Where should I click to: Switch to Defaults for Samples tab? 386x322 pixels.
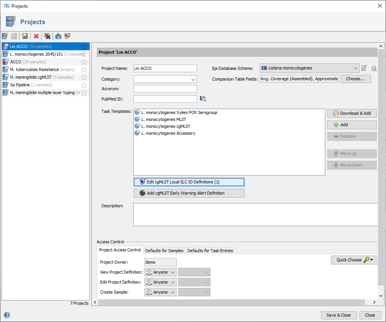pyautogui.click(x=164, y=251)
